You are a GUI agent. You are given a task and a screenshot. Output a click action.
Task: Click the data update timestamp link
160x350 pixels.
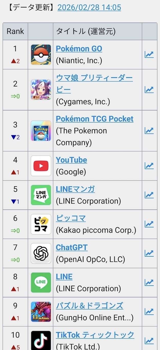click(x=89, y=7)
